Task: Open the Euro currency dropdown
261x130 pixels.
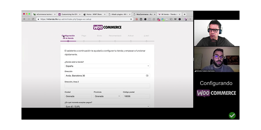Action: pyautogui.click(x=107, y=106)
